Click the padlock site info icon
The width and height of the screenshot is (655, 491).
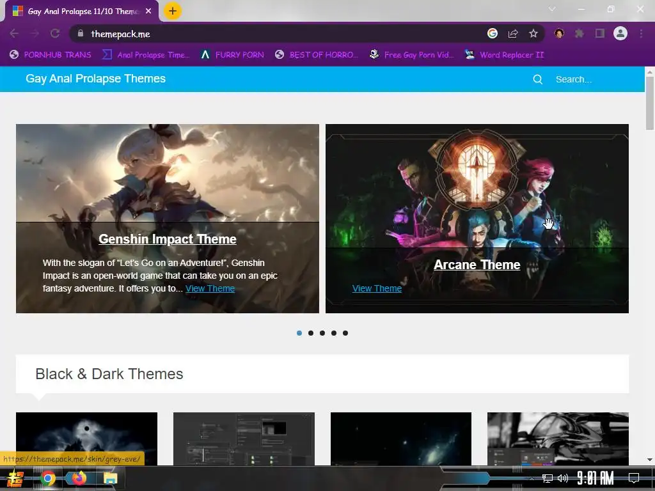(x=80, y=33)
